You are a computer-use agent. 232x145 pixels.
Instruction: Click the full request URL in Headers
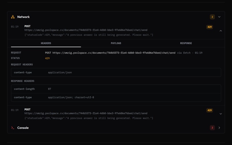click(114, 53)
